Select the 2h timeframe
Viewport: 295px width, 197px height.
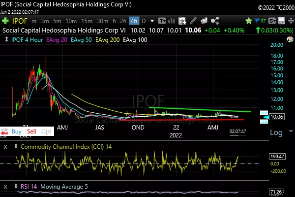pyautogui.click(x=123, y=21)
